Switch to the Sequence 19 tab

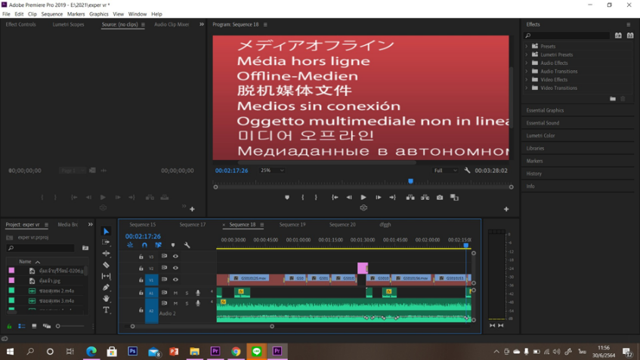point(292,224)
